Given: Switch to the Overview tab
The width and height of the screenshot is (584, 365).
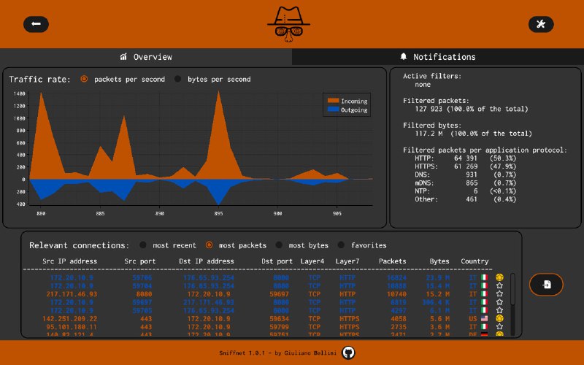Looking at the screenshot, I should tap(146, 57).
